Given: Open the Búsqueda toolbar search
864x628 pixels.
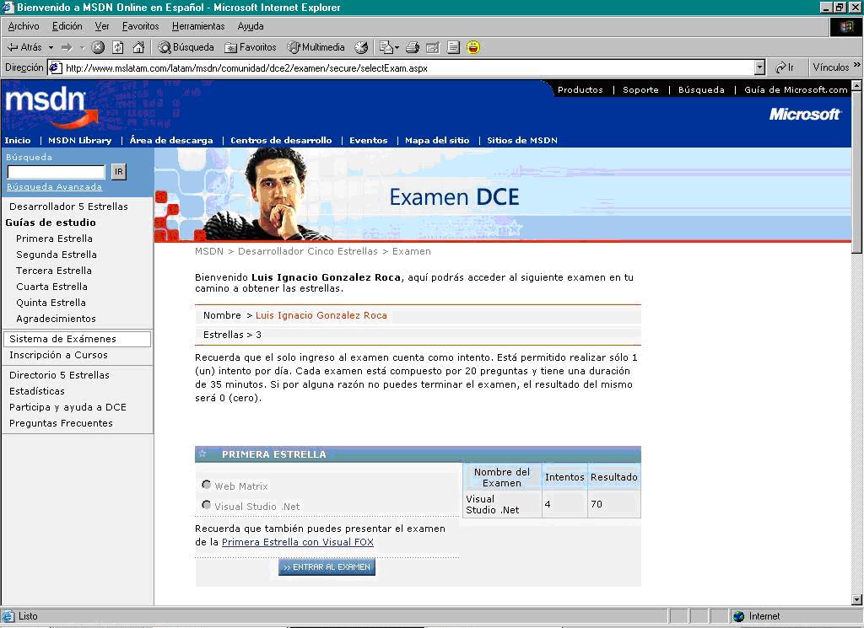Looking at the screenshot, I should coord(186,47).
